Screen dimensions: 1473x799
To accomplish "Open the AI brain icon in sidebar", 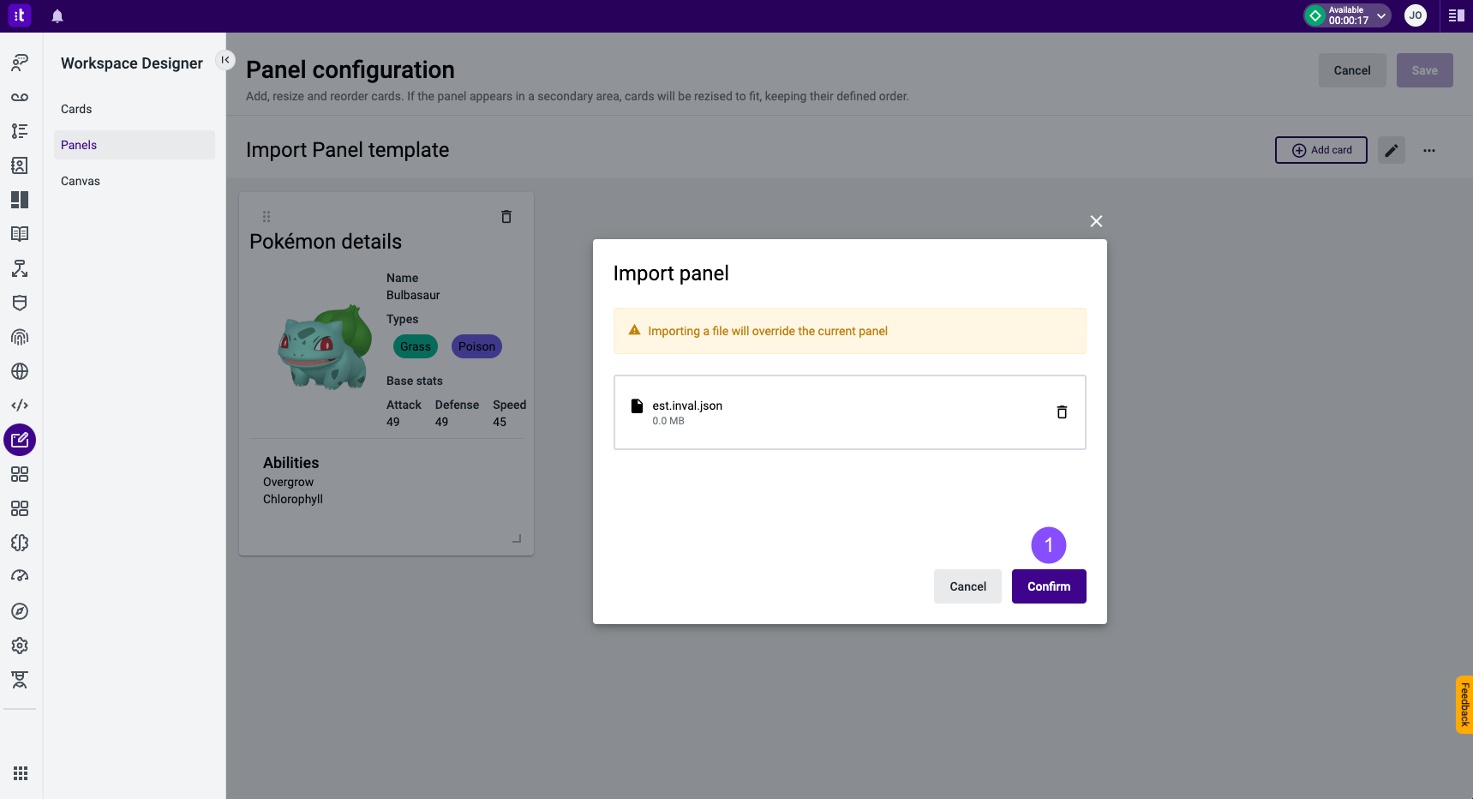I will coord(20,543).
